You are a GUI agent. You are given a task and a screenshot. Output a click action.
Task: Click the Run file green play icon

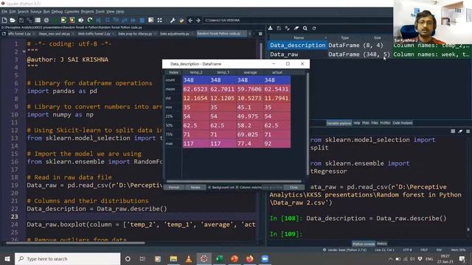pyautogui.click(x=55, y=20)
